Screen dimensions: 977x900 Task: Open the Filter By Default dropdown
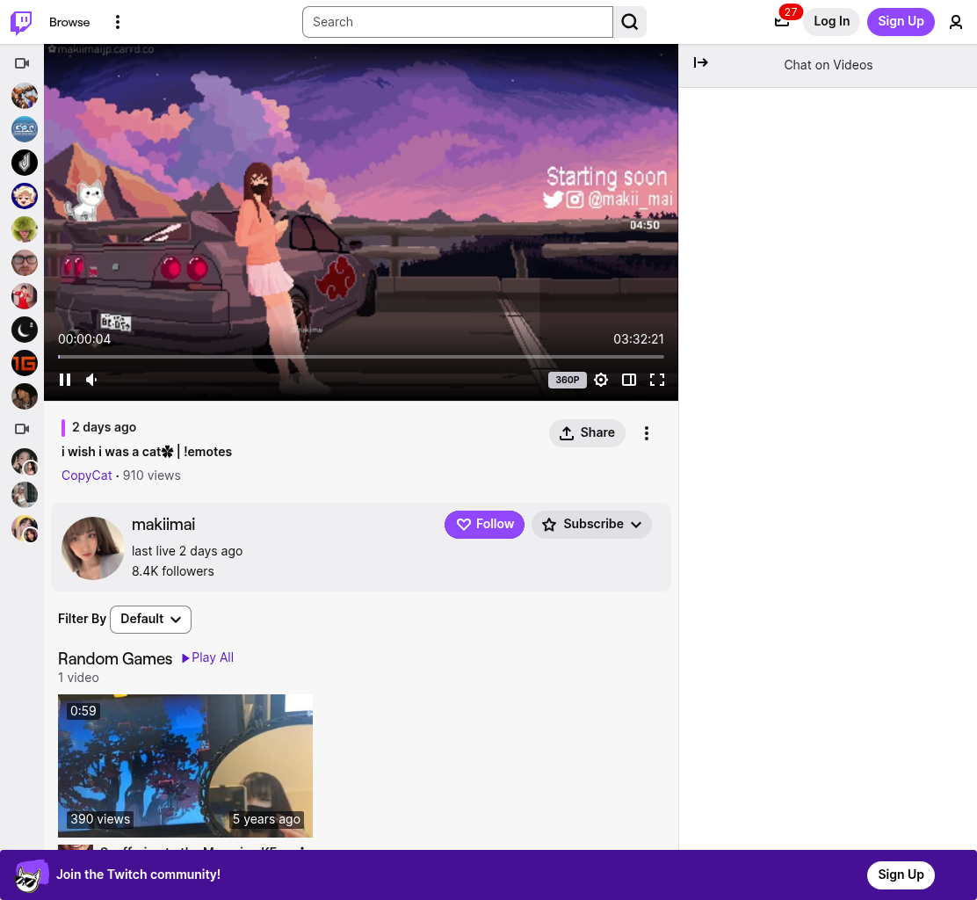(150, 619)
